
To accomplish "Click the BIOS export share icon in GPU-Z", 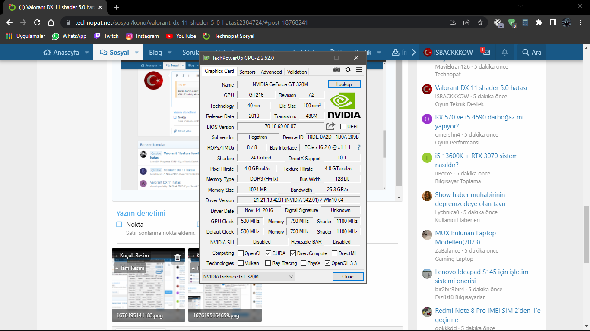I will click(x=330, y=126).
